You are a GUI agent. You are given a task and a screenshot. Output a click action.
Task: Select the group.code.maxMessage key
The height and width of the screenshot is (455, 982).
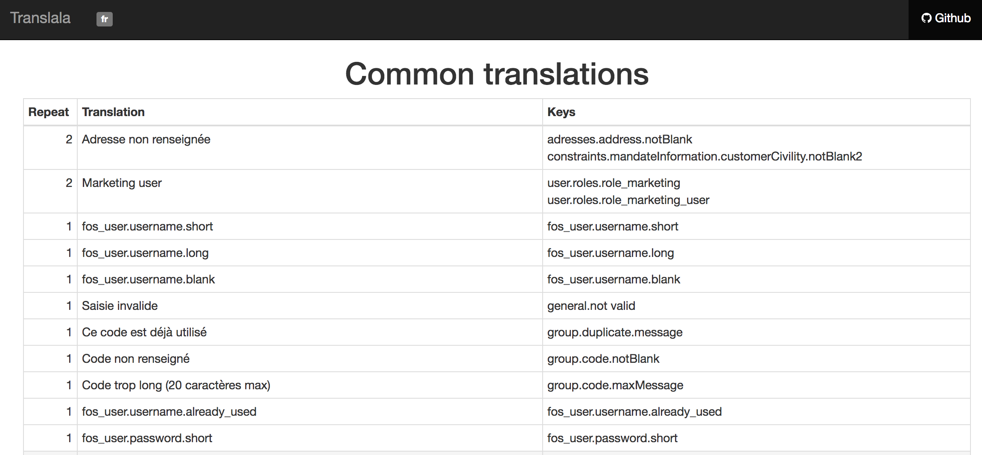615,385
